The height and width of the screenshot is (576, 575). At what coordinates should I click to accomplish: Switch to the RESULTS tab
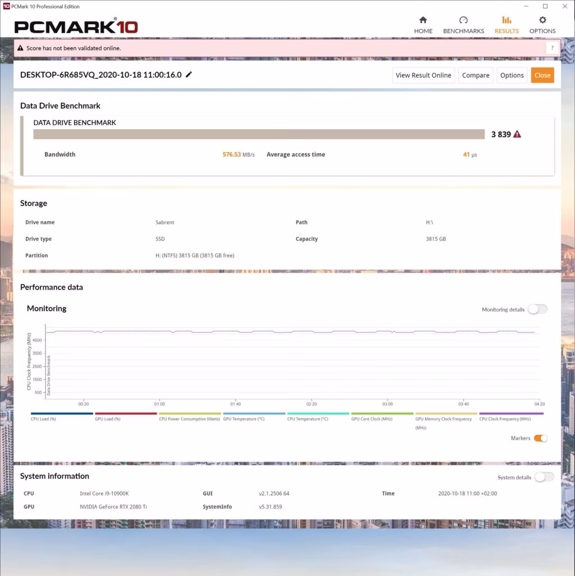click(x=506, y=25)
